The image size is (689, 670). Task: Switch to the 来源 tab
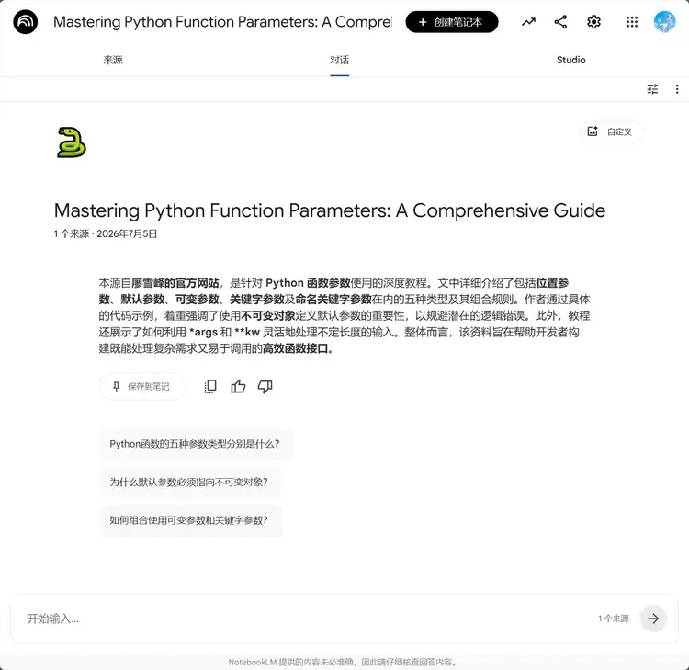pos(113,60)
